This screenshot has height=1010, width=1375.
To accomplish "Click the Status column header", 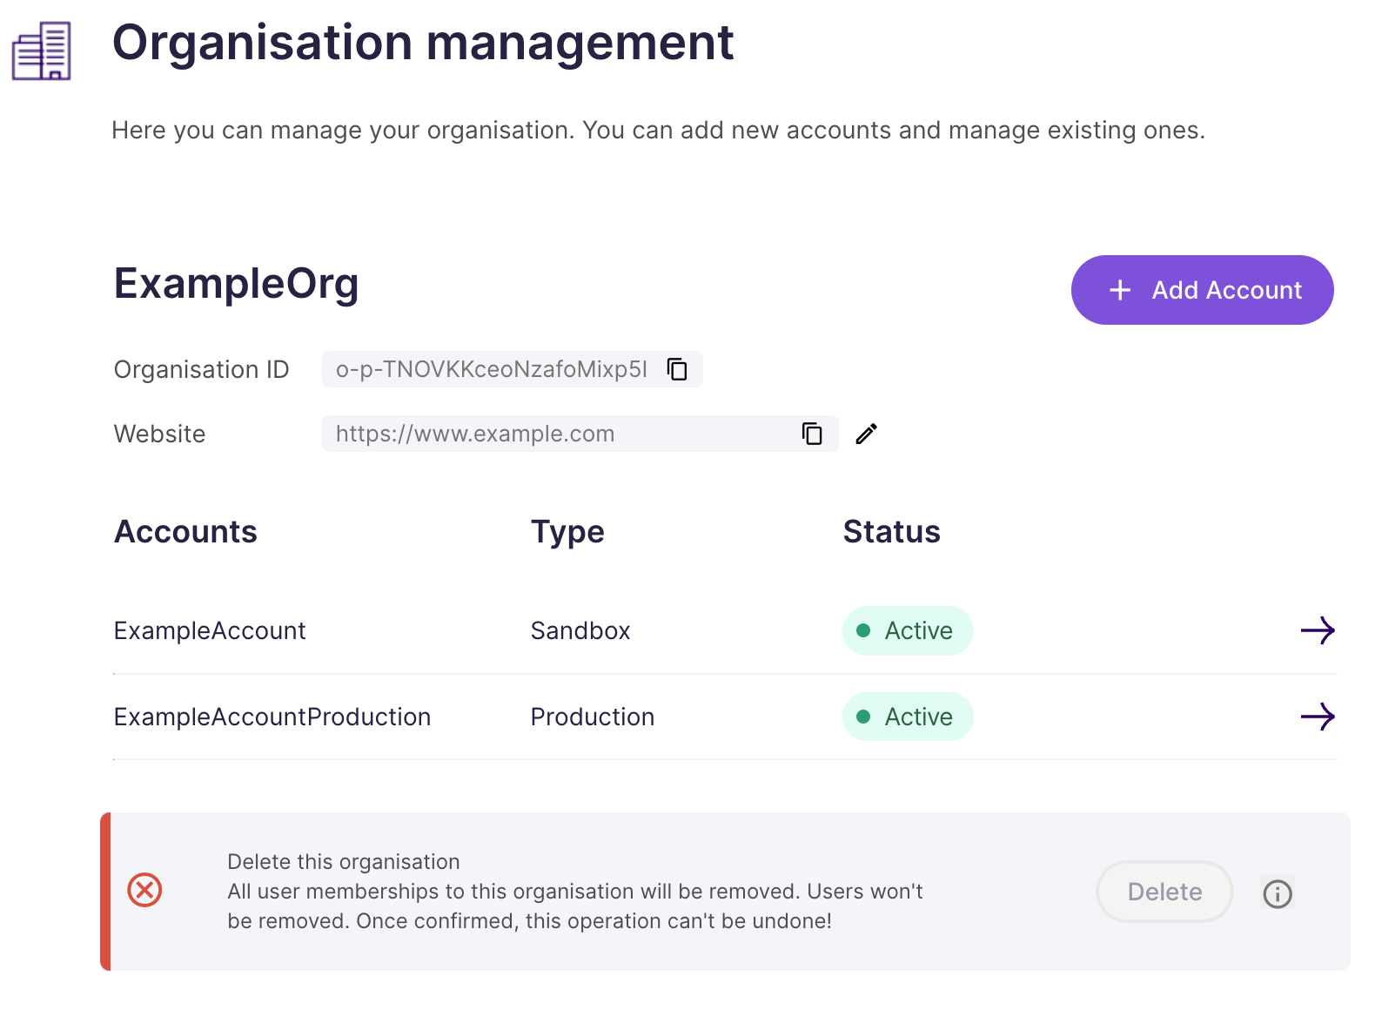I will (891, 531).
